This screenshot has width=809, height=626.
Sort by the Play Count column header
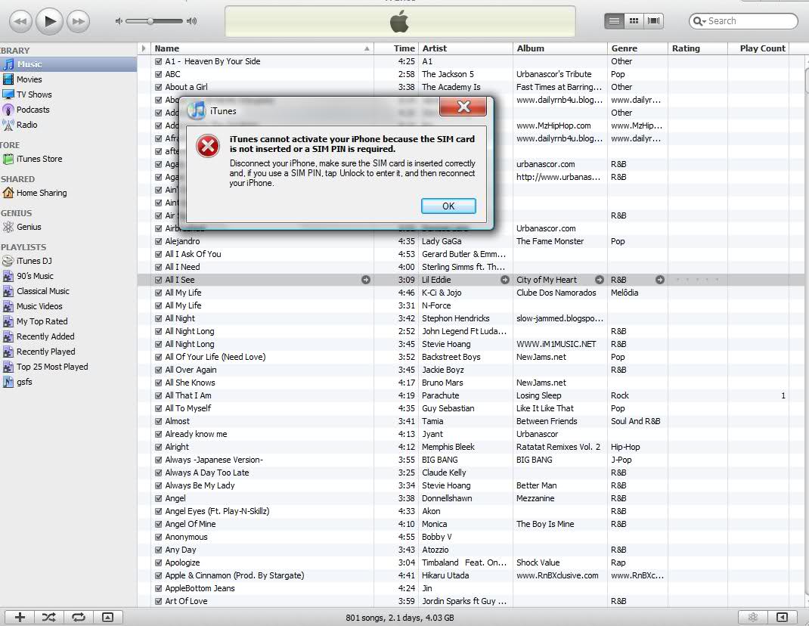pos(758,48)
